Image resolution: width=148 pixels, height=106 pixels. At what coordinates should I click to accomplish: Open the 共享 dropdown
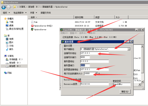click(33, 13)
